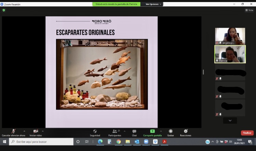Click the green Compartir pantalla icon
The image size is (256, 151).
tap(152, 131)
